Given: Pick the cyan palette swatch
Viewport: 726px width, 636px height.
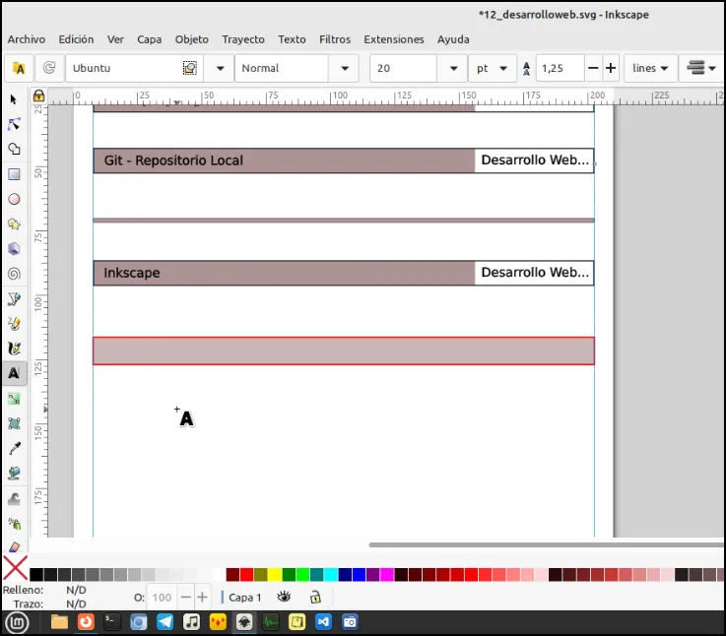Looking at the screenshot, I should (x=331, y=574).
